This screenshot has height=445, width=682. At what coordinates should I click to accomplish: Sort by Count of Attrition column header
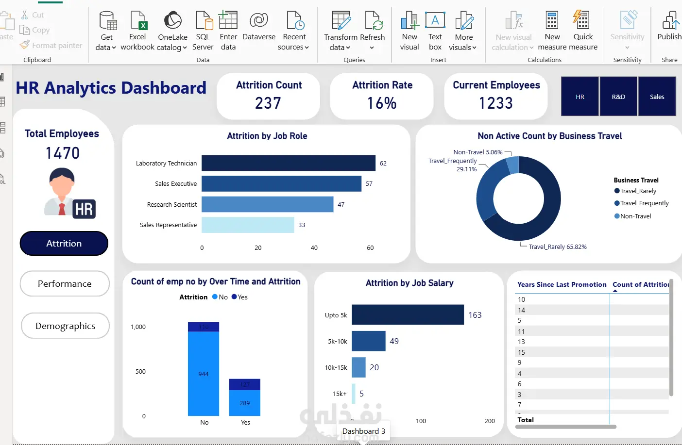[640, 284]
